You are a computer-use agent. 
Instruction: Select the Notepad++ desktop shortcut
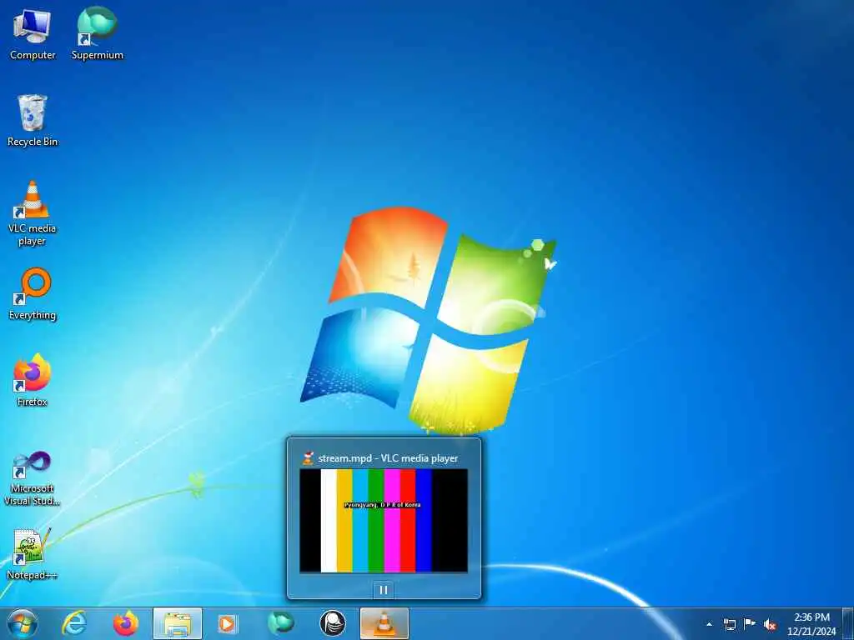click(x=33, y=553)
